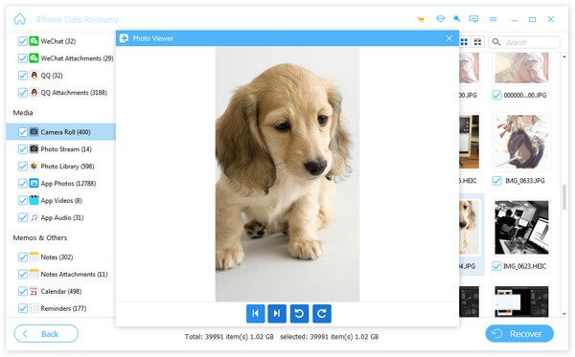Go to the home screen icon

tap(20, 19)
